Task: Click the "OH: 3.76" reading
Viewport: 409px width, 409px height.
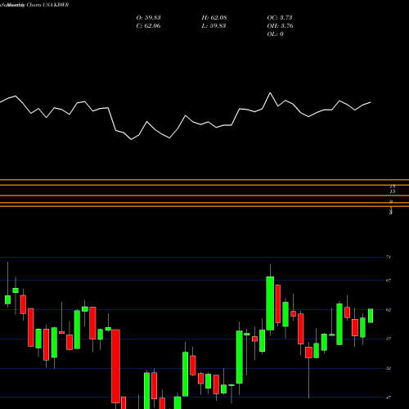Action: point(280,26)
